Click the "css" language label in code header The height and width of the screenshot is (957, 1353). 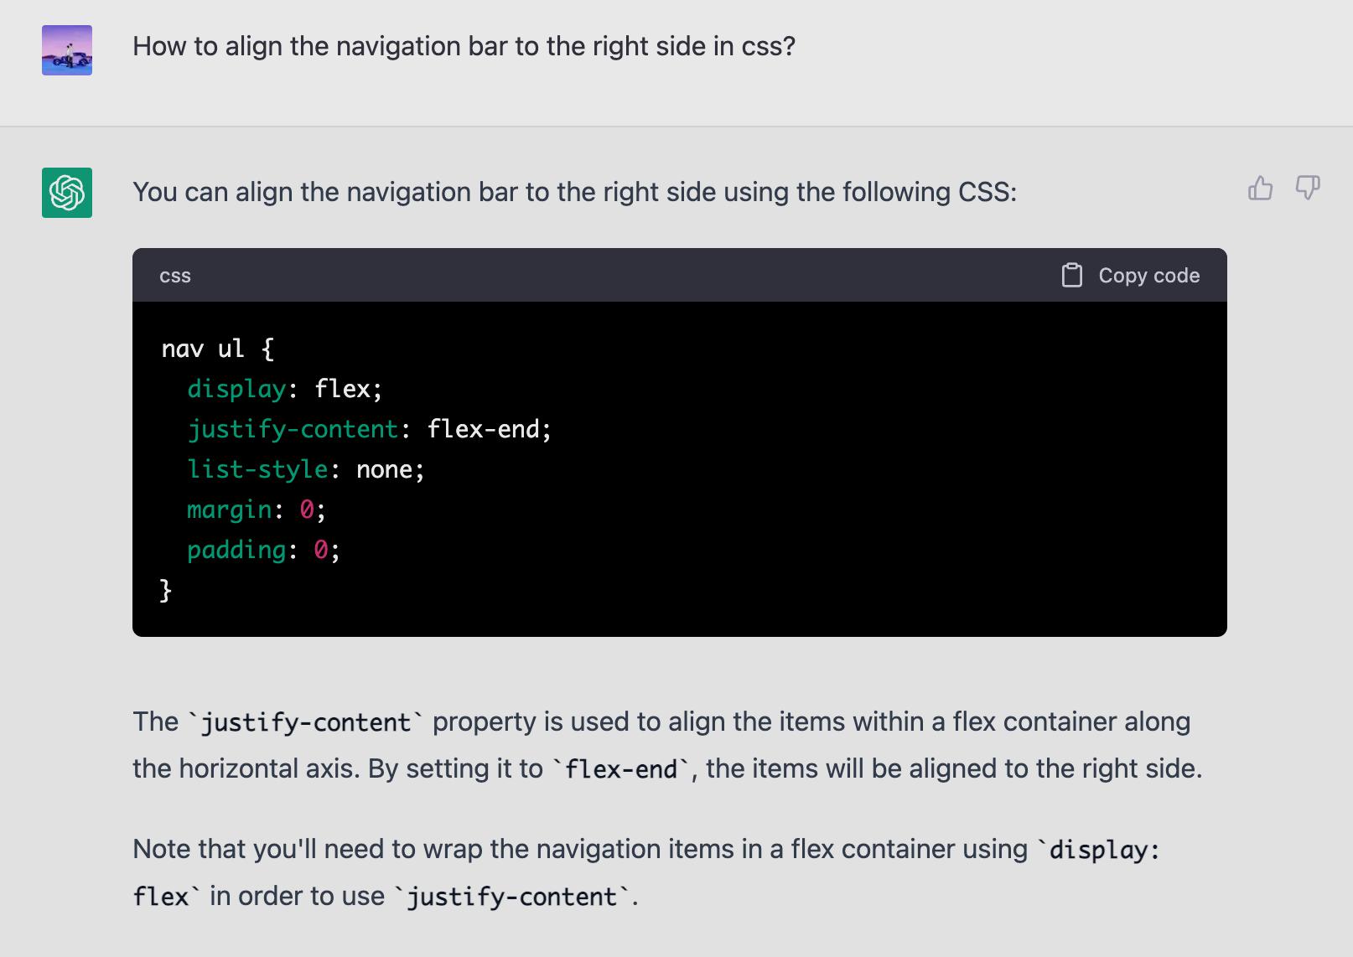click(x=175, y=276)
